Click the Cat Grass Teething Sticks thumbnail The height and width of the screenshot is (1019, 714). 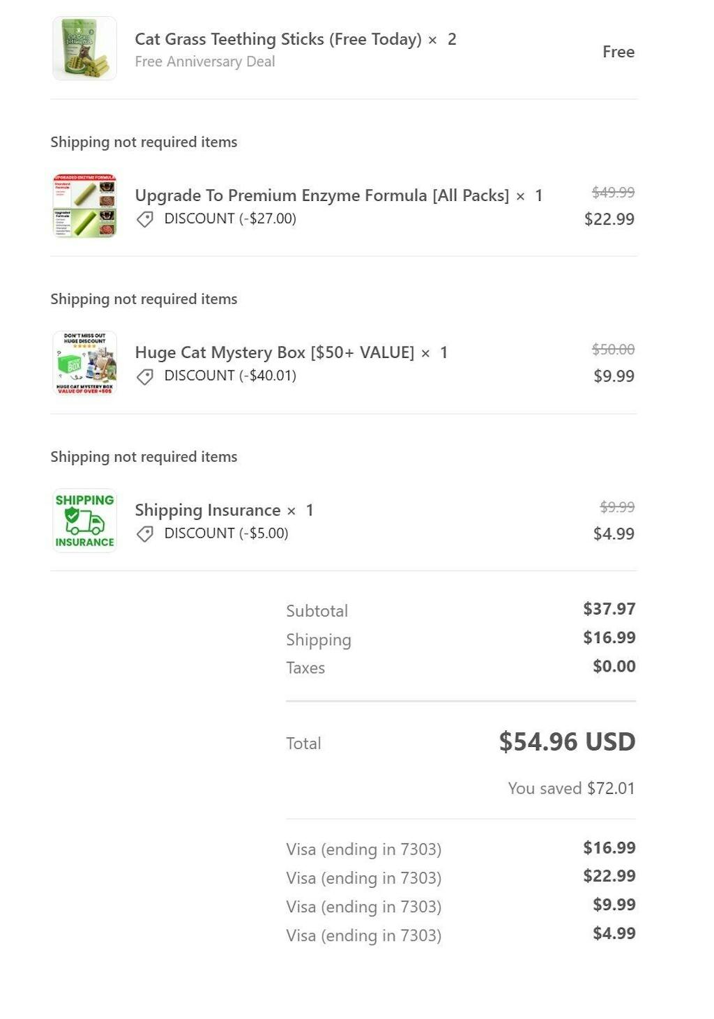tap(84, 48)
